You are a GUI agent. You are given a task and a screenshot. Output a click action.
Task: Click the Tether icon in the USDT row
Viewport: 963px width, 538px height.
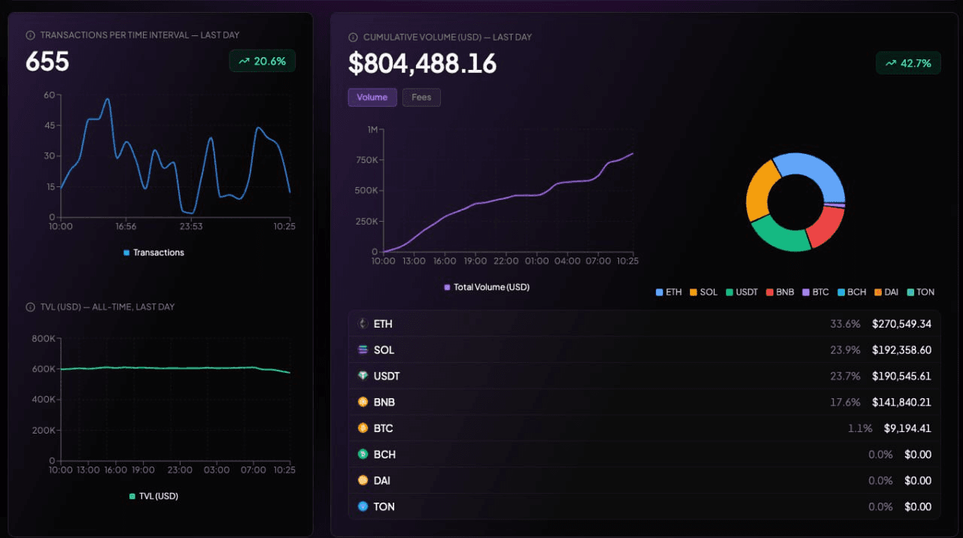[363, 376]
